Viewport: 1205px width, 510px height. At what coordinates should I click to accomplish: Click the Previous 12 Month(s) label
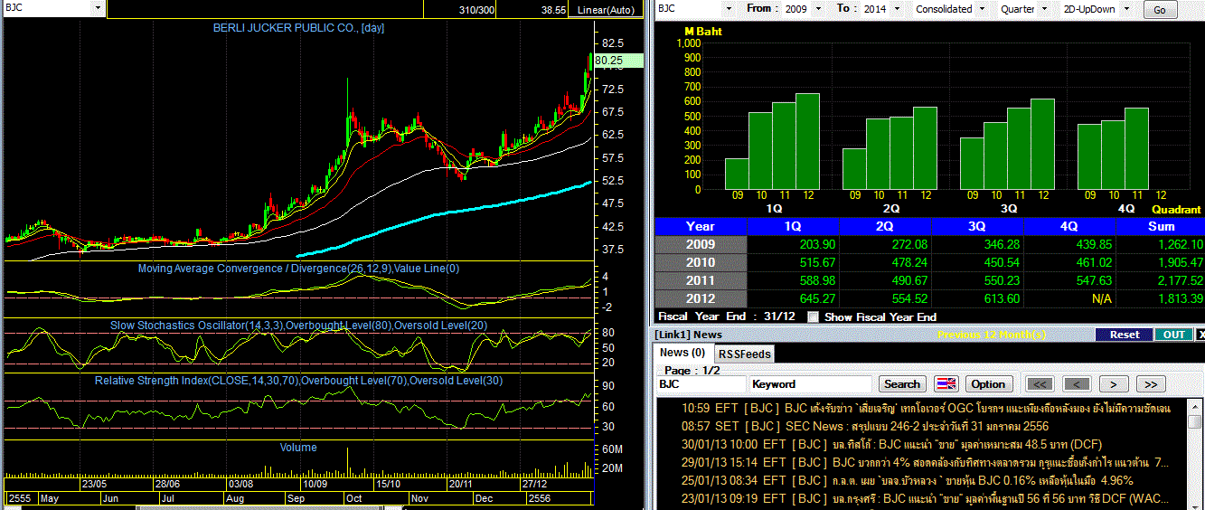coord(992,335)
